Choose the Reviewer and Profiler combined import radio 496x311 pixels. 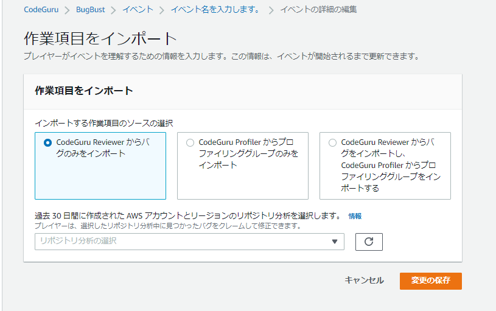point(332,142)
